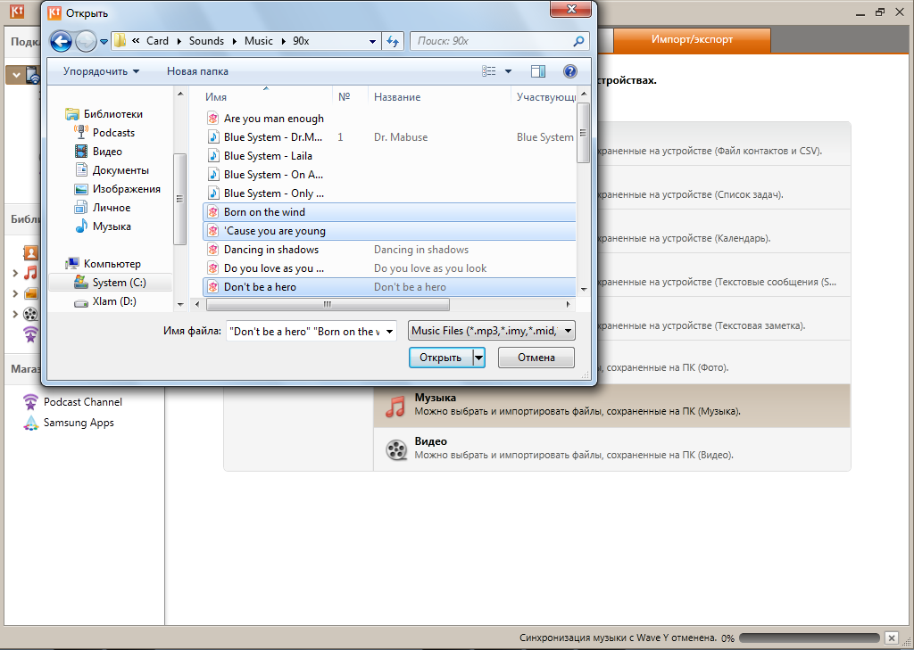Screen dimensions: 914x650
Task: Switch to the Импорт/экспорт tab
Action: click(x=692, y=39)
